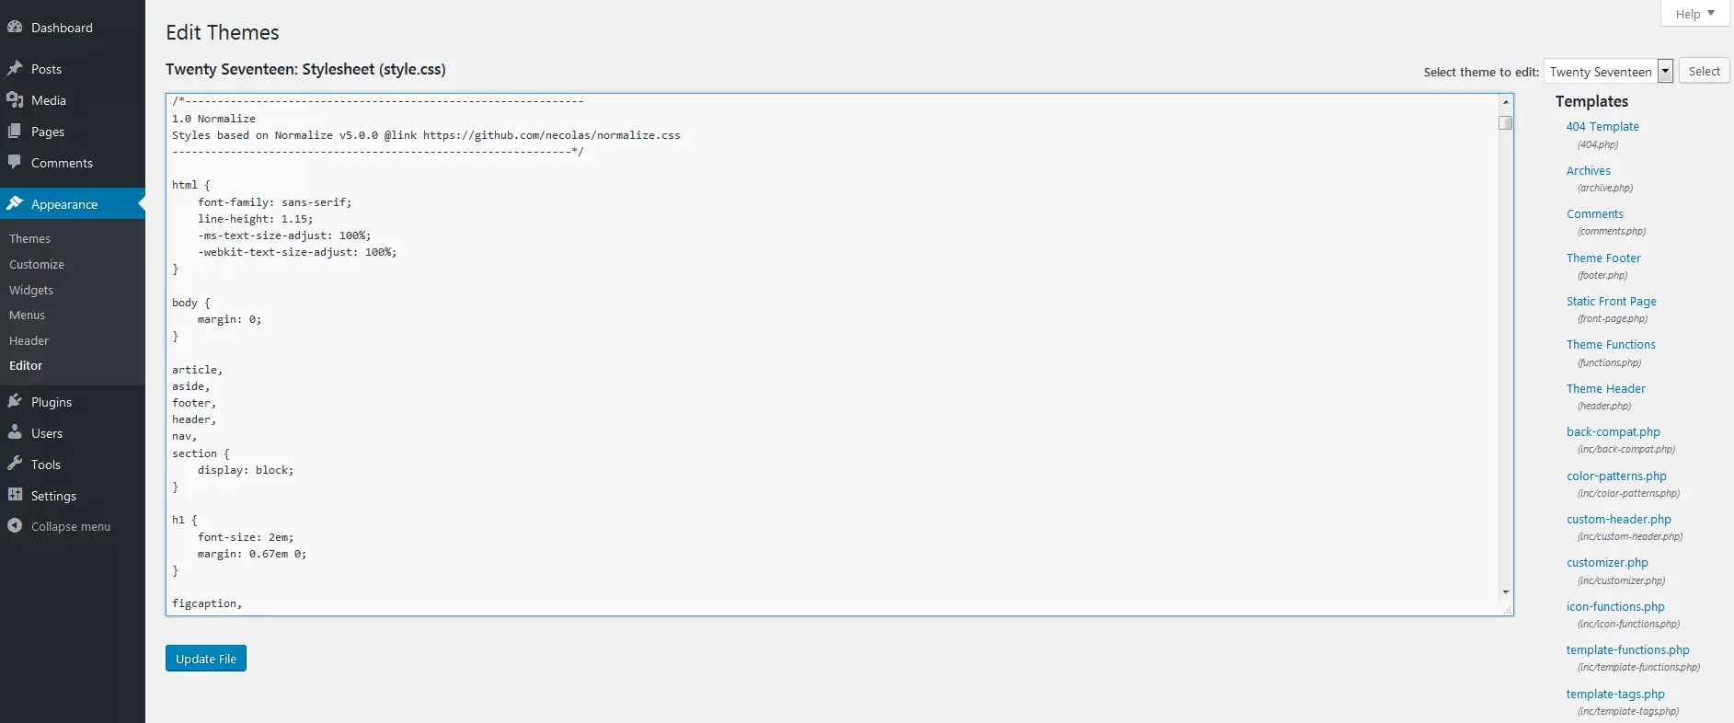Viewport: 1734px width, 723px height.
Task: Click the 'margin: 0.67em 0;' code line
Action: click(x=252, y=554)
